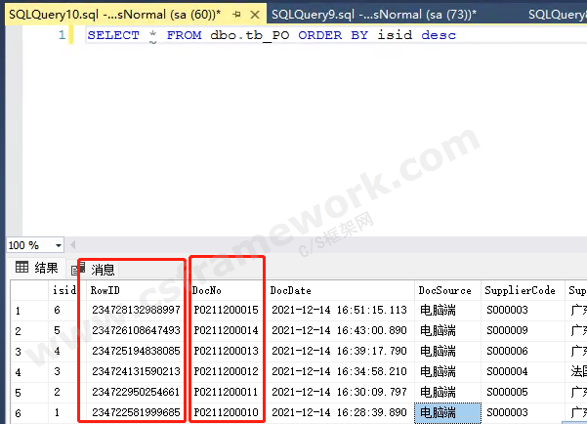Open the 100 % zoom dropdown
587x424 pixels.
pos(58,245)
